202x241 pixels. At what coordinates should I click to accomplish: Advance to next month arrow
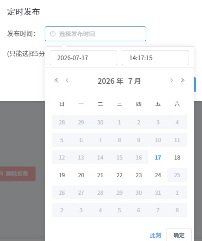pos(172,80)
